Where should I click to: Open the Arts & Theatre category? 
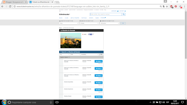(x=75, y=18)
